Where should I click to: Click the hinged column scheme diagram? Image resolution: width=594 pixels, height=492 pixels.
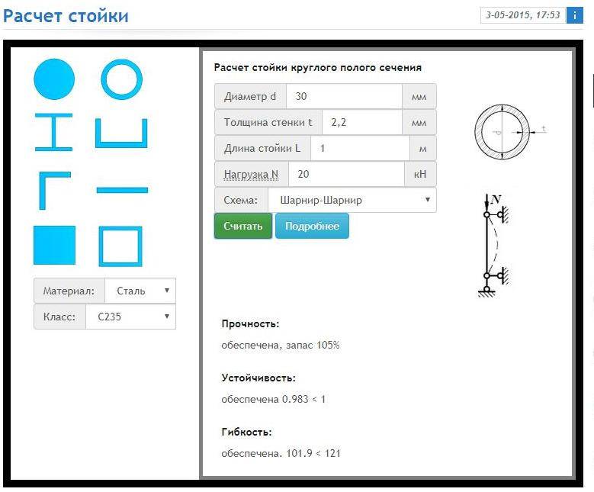(x=493, y=246)
